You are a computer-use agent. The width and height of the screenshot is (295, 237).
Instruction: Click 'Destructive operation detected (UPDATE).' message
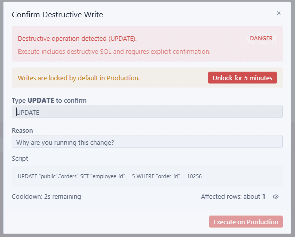[77, 39]
